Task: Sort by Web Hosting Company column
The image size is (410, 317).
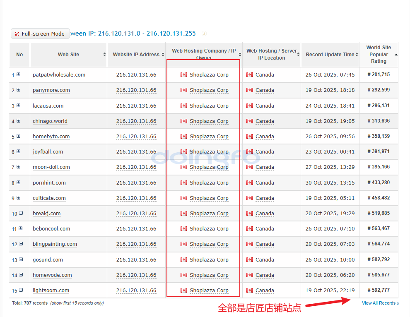Action: (239, 55)
